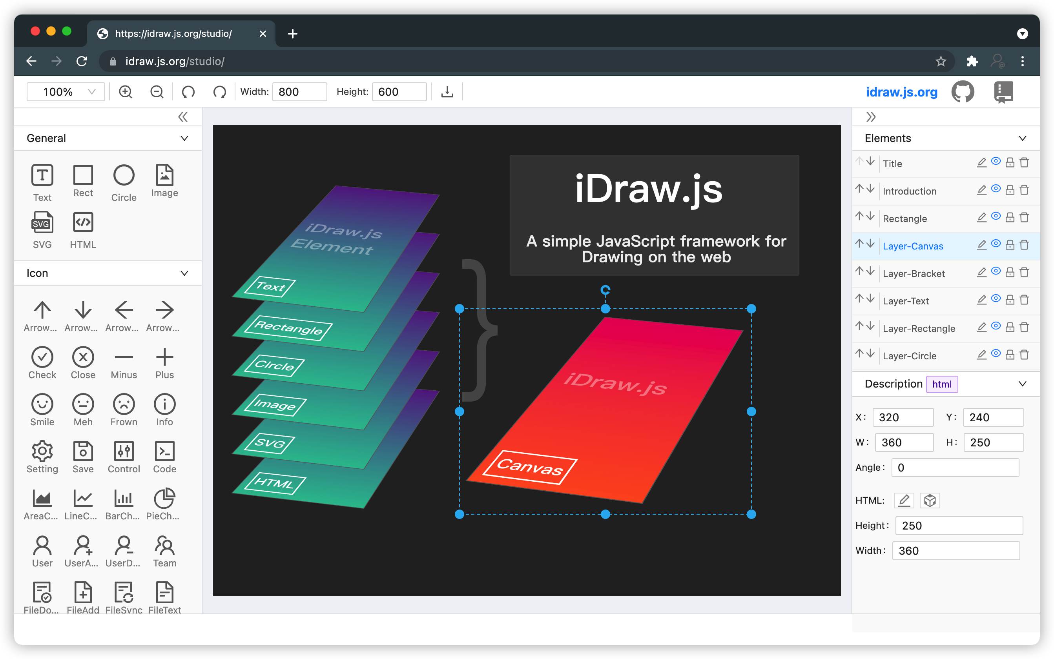Screen dimensions: 1054x659
Task: Collapse the Elements panel chevron
Action: 1022,138
